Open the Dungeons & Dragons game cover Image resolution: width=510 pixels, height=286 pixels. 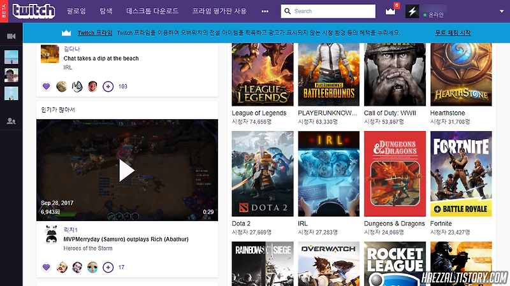395,174
